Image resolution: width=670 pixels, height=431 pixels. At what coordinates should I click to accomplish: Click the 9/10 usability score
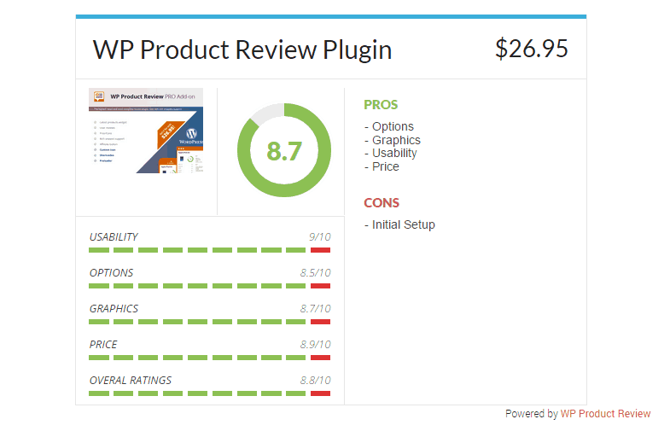320,237
